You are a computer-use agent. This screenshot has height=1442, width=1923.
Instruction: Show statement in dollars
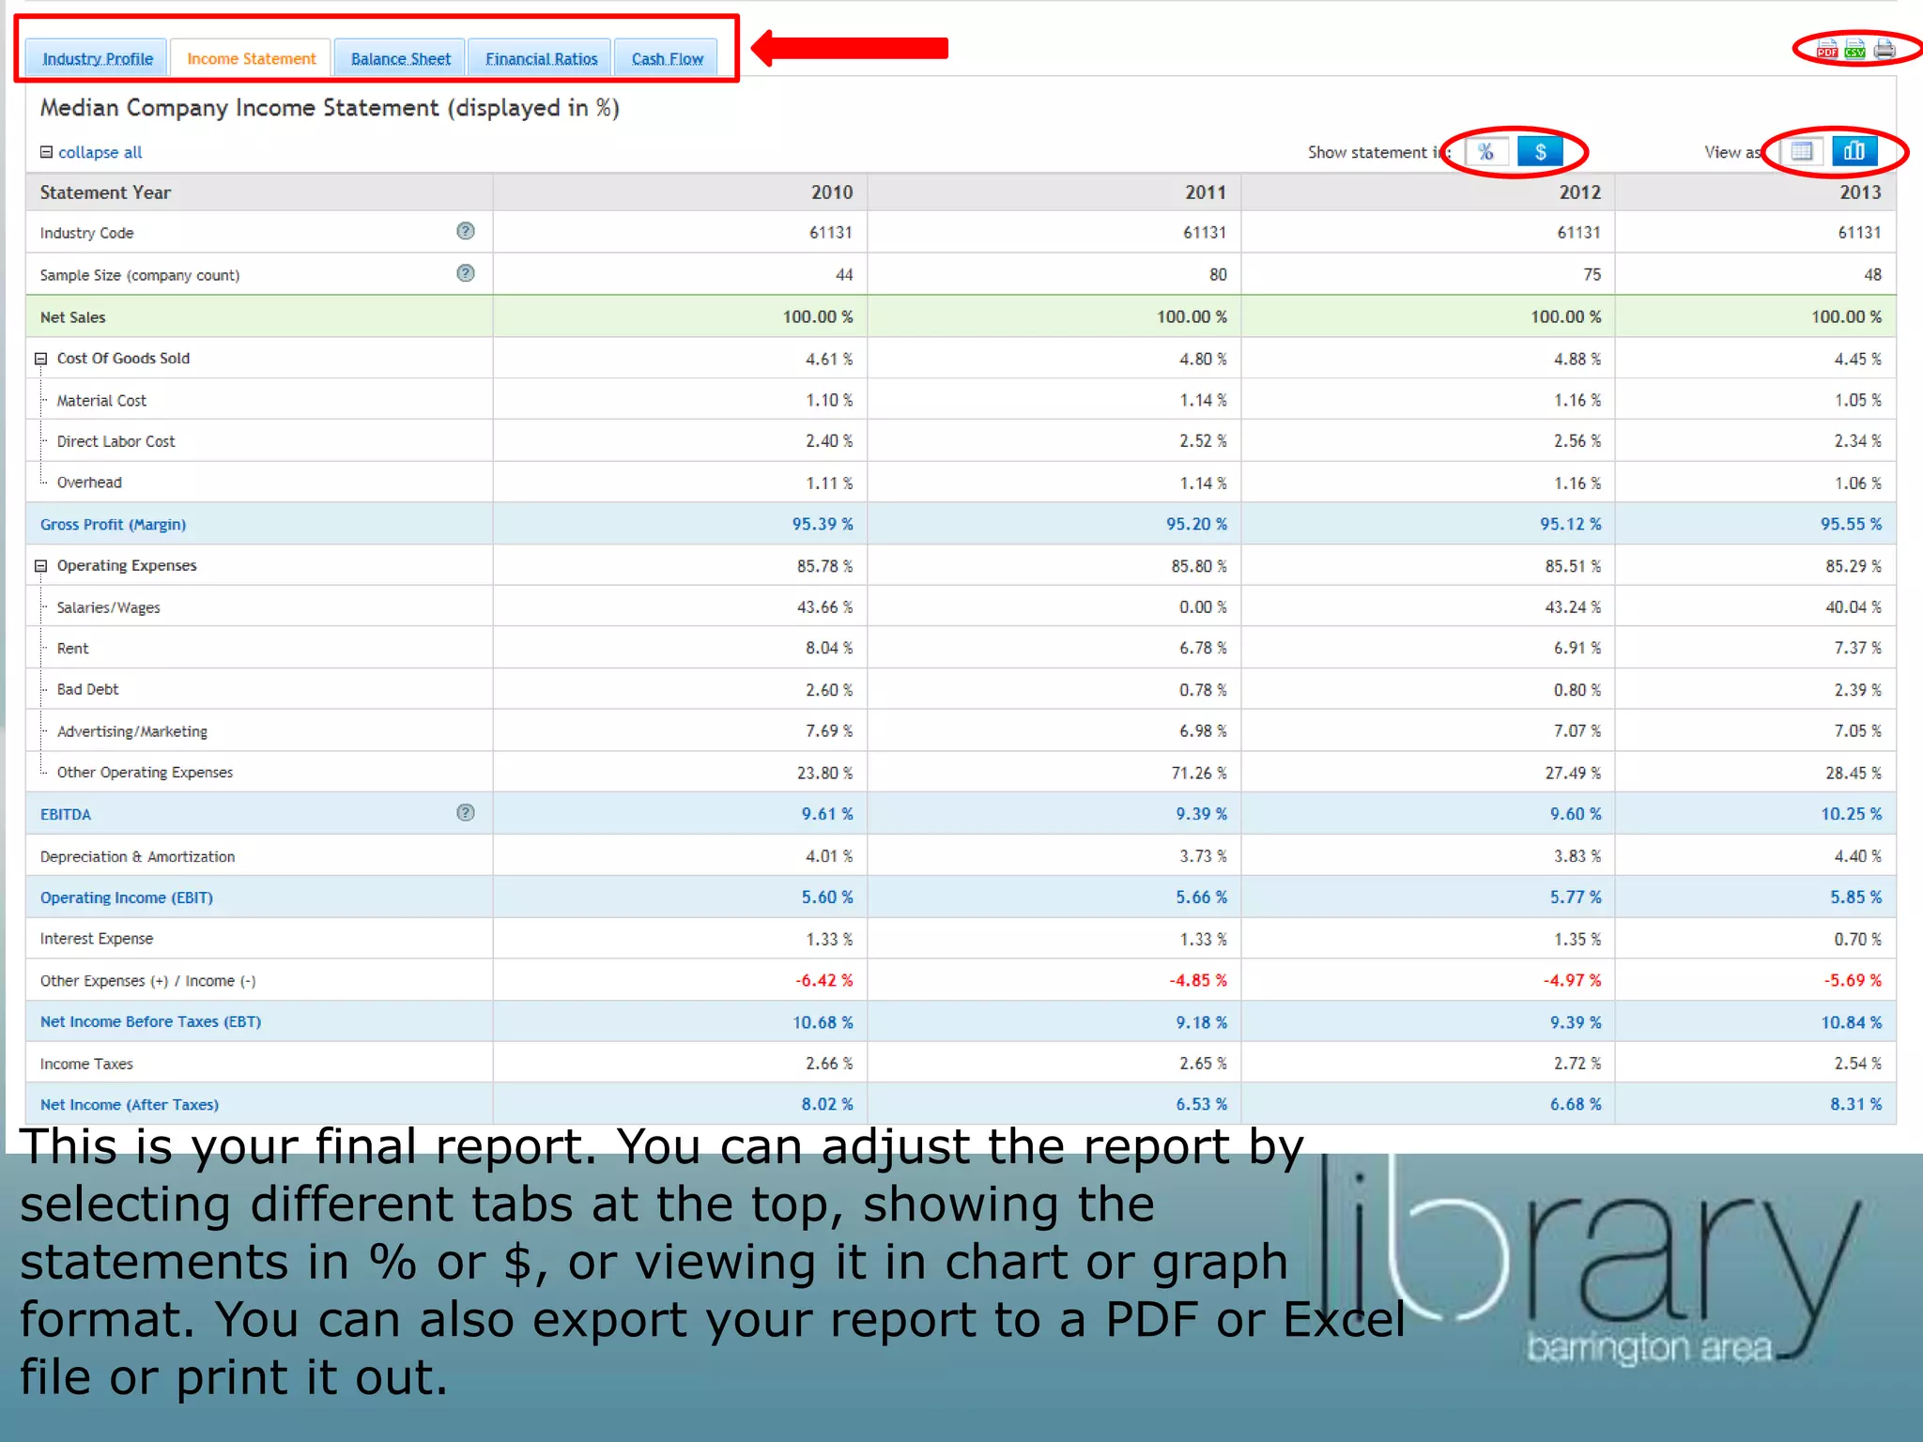[x=1541, y=151]
